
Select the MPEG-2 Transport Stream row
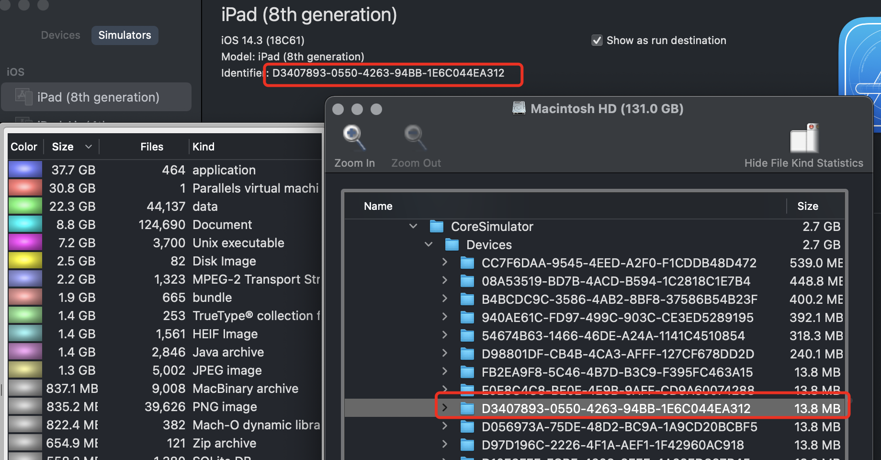pyautogui.click(x=165, y=279)
